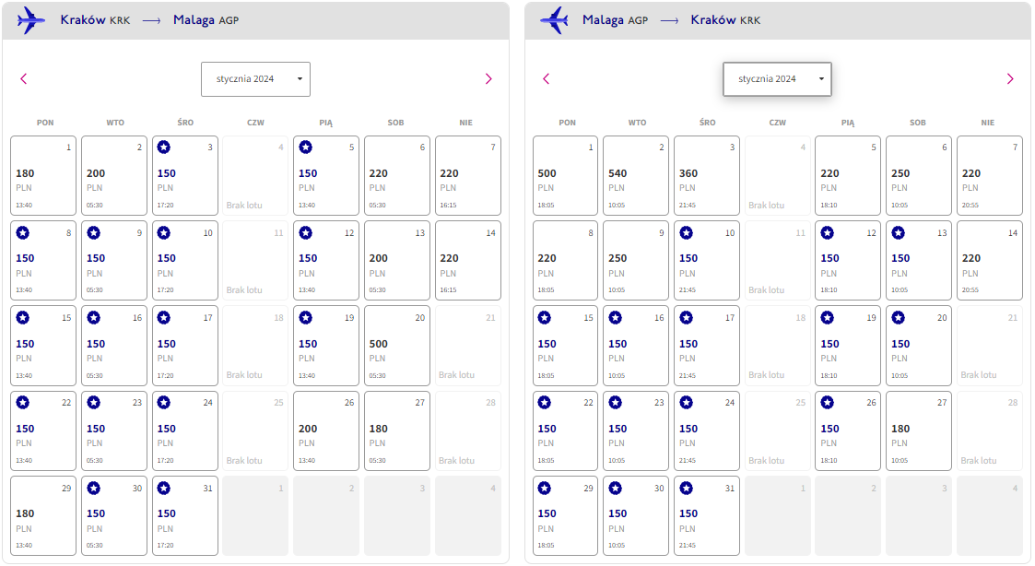Go to next month in Kraków–Malaga calendar
The width and height of the screenshot is (1035, 566).
[488, 78]
